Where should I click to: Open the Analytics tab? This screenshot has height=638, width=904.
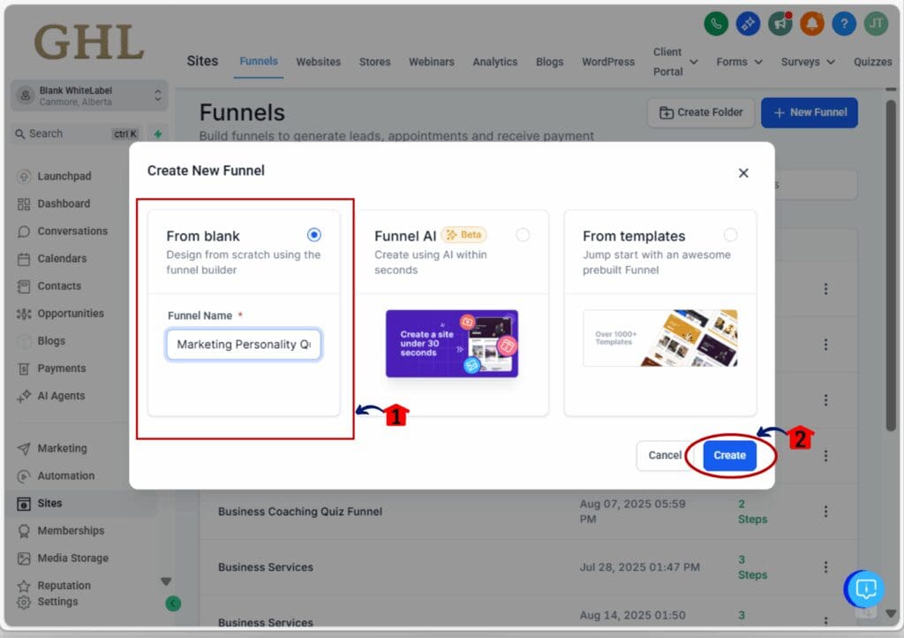pyautogui.click(x=494, y=62)
